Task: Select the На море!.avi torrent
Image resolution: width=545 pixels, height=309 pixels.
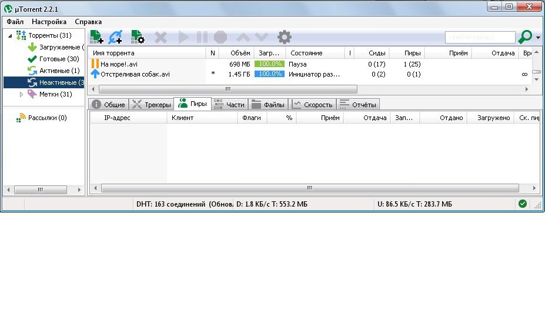Action: coord(119,64)
